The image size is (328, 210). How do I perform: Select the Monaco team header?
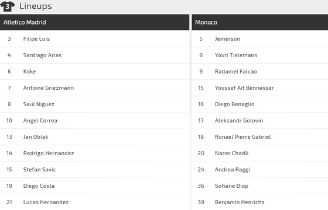click(260, 22)
